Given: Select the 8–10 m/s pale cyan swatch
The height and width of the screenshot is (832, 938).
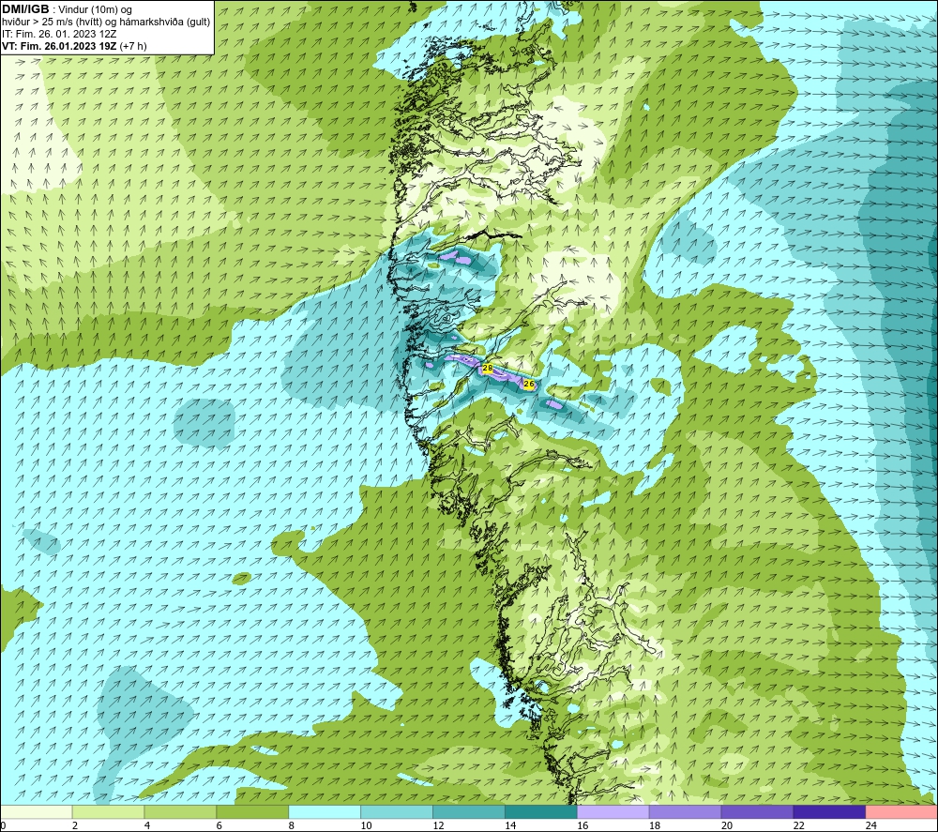Looking at the screenshot, I should point(325,812).
